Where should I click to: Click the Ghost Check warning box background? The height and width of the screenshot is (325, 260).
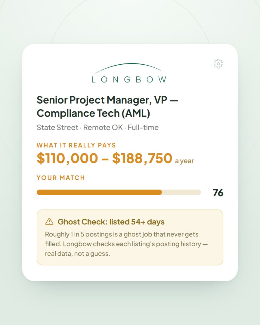(x=130, y=237)
